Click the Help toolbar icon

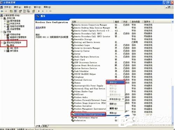click(34, 11)
